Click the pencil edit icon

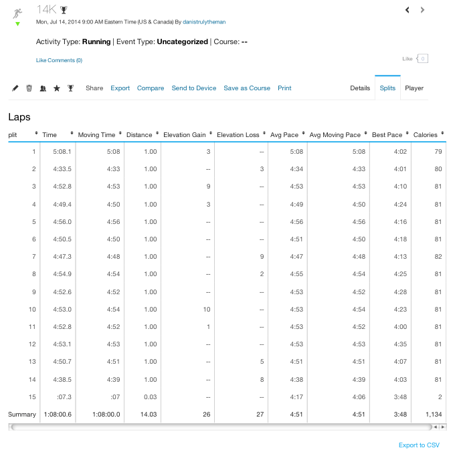click(x=15, y=88)
